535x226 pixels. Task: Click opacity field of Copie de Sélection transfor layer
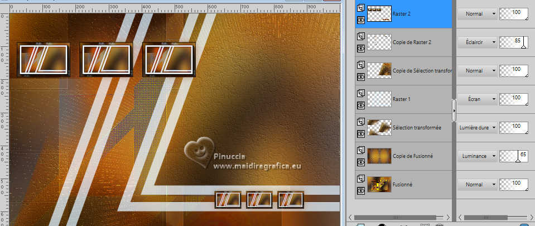513,71
